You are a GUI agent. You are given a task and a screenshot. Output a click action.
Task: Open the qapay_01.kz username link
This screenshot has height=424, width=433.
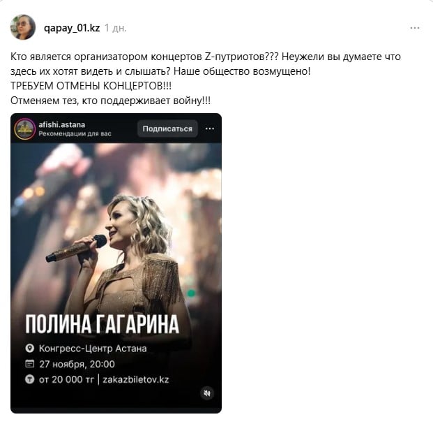[x=72, y=28]
